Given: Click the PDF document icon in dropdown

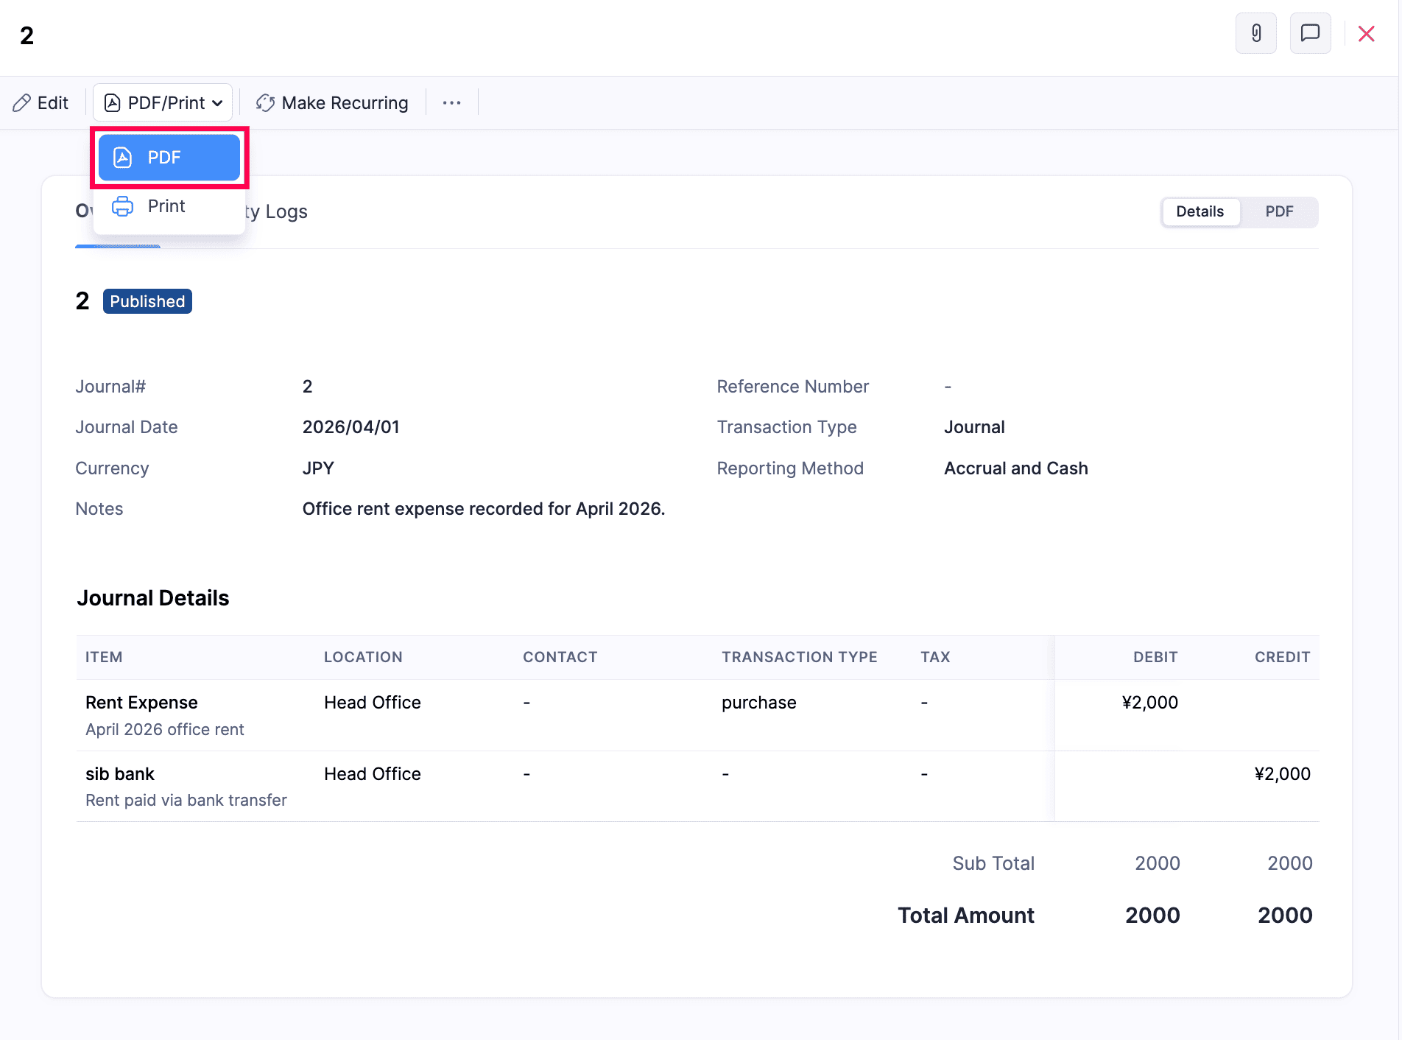Looking at the screenshot, I should 123,158.
